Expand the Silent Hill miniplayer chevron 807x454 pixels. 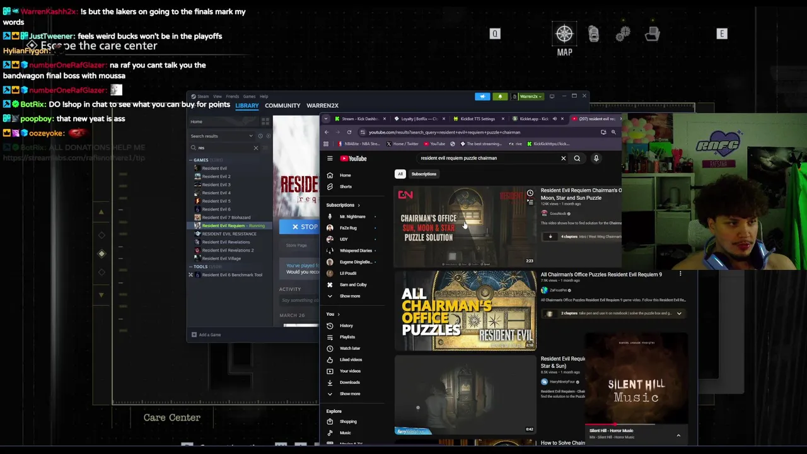[678, 435]
